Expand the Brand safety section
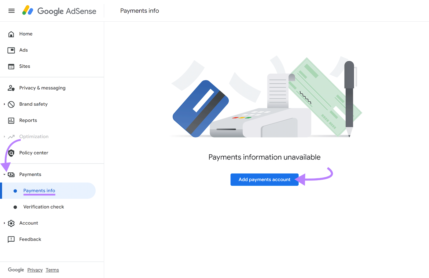 click(x=4, y=104)
